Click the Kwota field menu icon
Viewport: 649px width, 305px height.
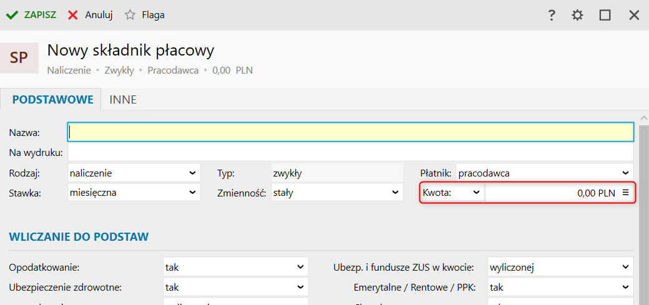tap(626, 193)
